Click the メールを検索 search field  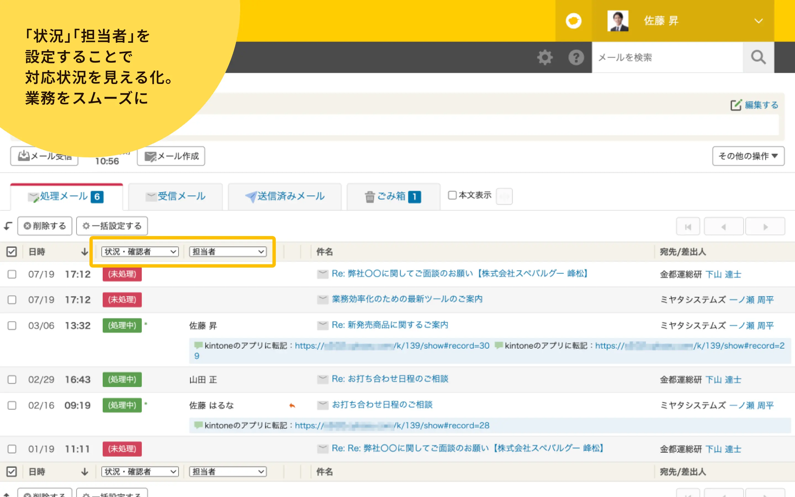(667, 57)
